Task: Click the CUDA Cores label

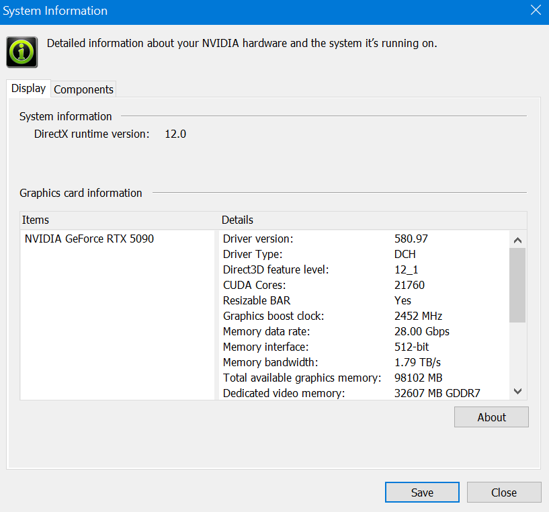Action: pyautogui.click(x=254, y=285)
